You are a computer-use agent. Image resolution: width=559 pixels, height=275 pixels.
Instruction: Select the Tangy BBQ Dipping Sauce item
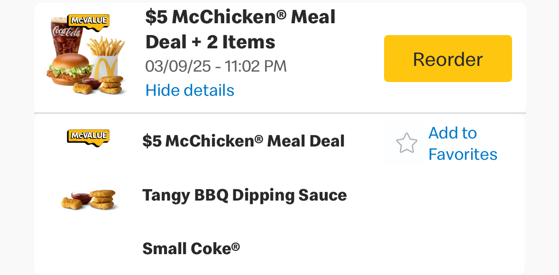(244, 195)
